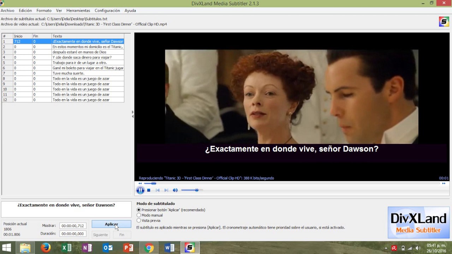
Task: Open Firefox from the taskbar
Action: (46, 248)
